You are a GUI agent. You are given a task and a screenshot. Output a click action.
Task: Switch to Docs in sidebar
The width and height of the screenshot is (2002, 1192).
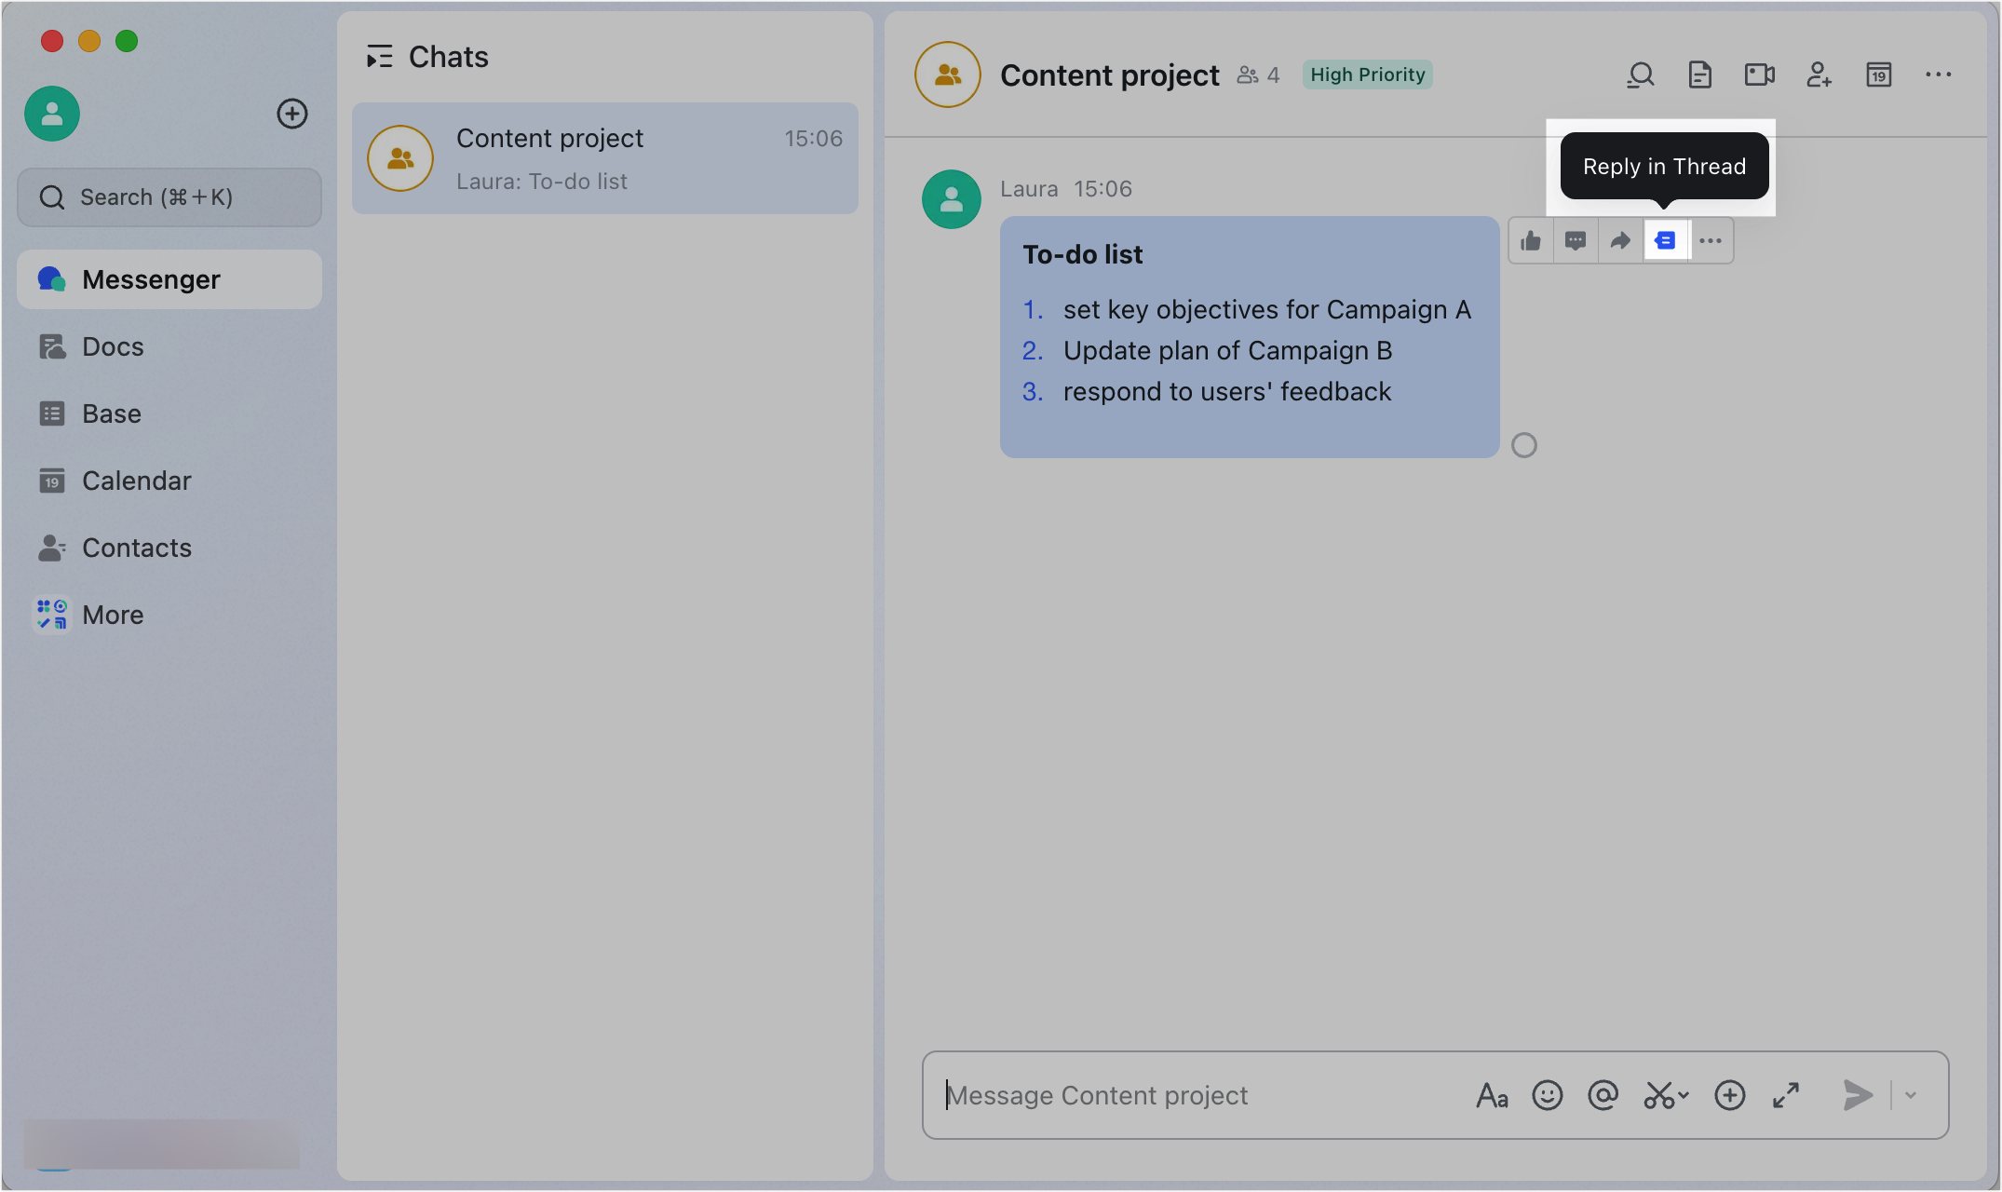tap(113, 346)
